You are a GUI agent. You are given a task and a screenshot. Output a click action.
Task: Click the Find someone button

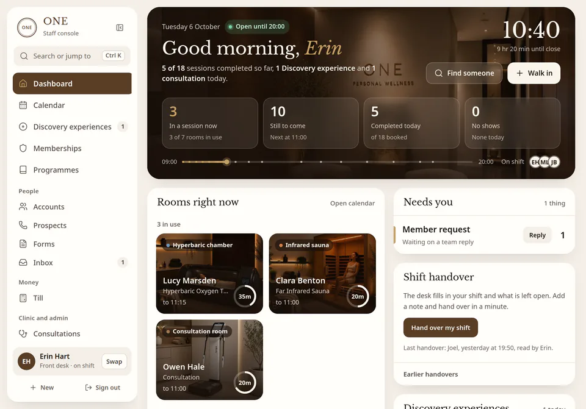click(x=464, y=73)
